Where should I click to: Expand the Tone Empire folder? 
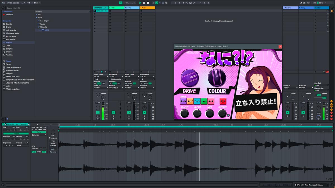pyautogui.click(x=38, y=21)
